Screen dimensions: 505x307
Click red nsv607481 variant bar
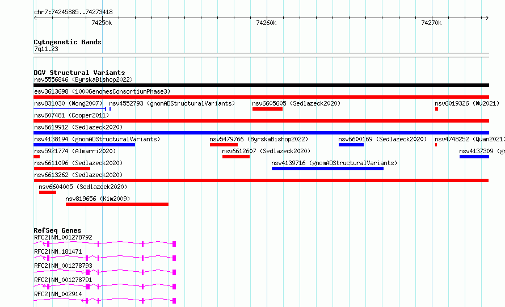point(261,121)
